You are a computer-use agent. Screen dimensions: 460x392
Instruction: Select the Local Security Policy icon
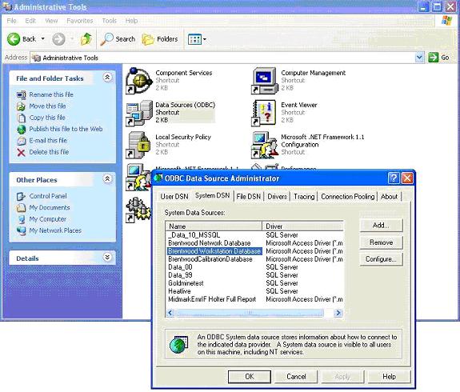138,145
